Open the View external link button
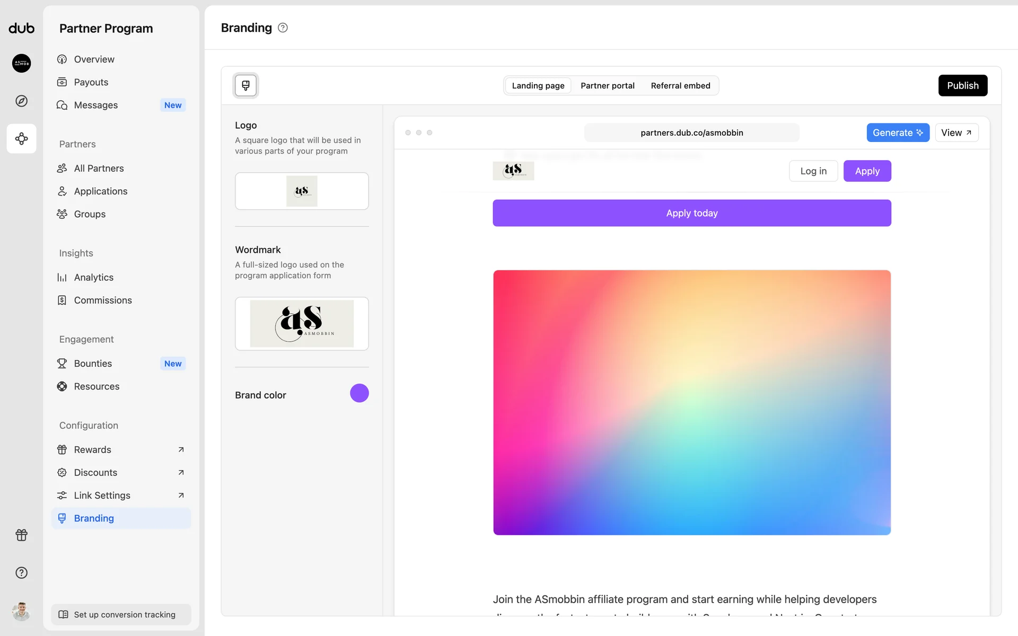 pyautogui.click(x=956, y=132)
